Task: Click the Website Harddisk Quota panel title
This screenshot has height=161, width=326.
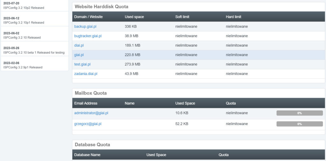Action: coord(102,7)
